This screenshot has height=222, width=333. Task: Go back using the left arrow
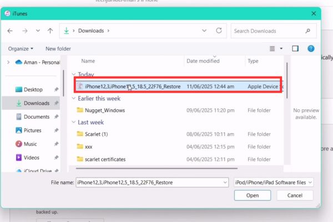click(x=10, y=31)
